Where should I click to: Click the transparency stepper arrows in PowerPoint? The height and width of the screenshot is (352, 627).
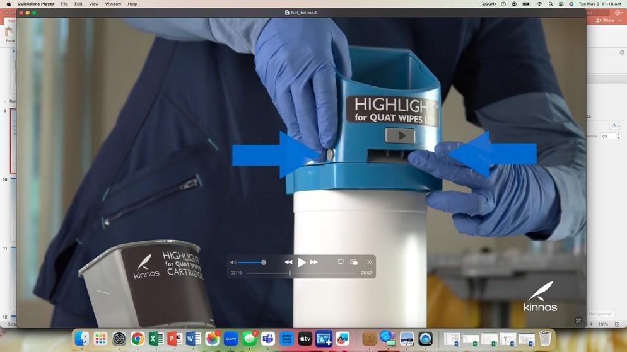(x=619, y=136)
